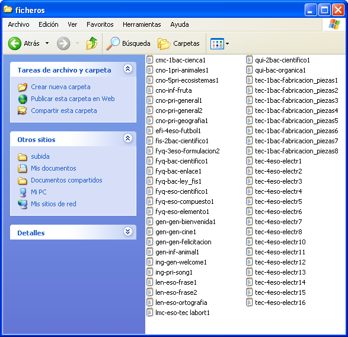Click Publicar esta carpeta en Web
This screenshot has height=337, width=348.
(x=73, y=99)
